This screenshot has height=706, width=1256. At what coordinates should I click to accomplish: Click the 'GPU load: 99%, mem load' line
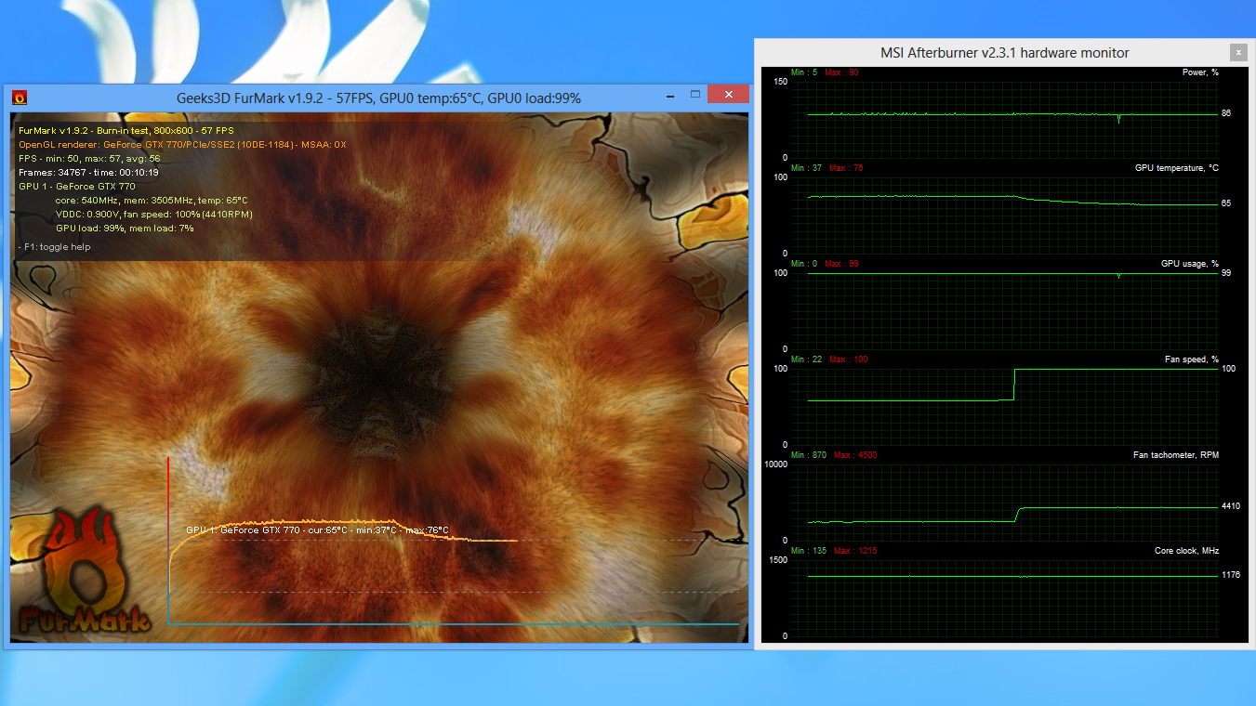pos(125,229)
